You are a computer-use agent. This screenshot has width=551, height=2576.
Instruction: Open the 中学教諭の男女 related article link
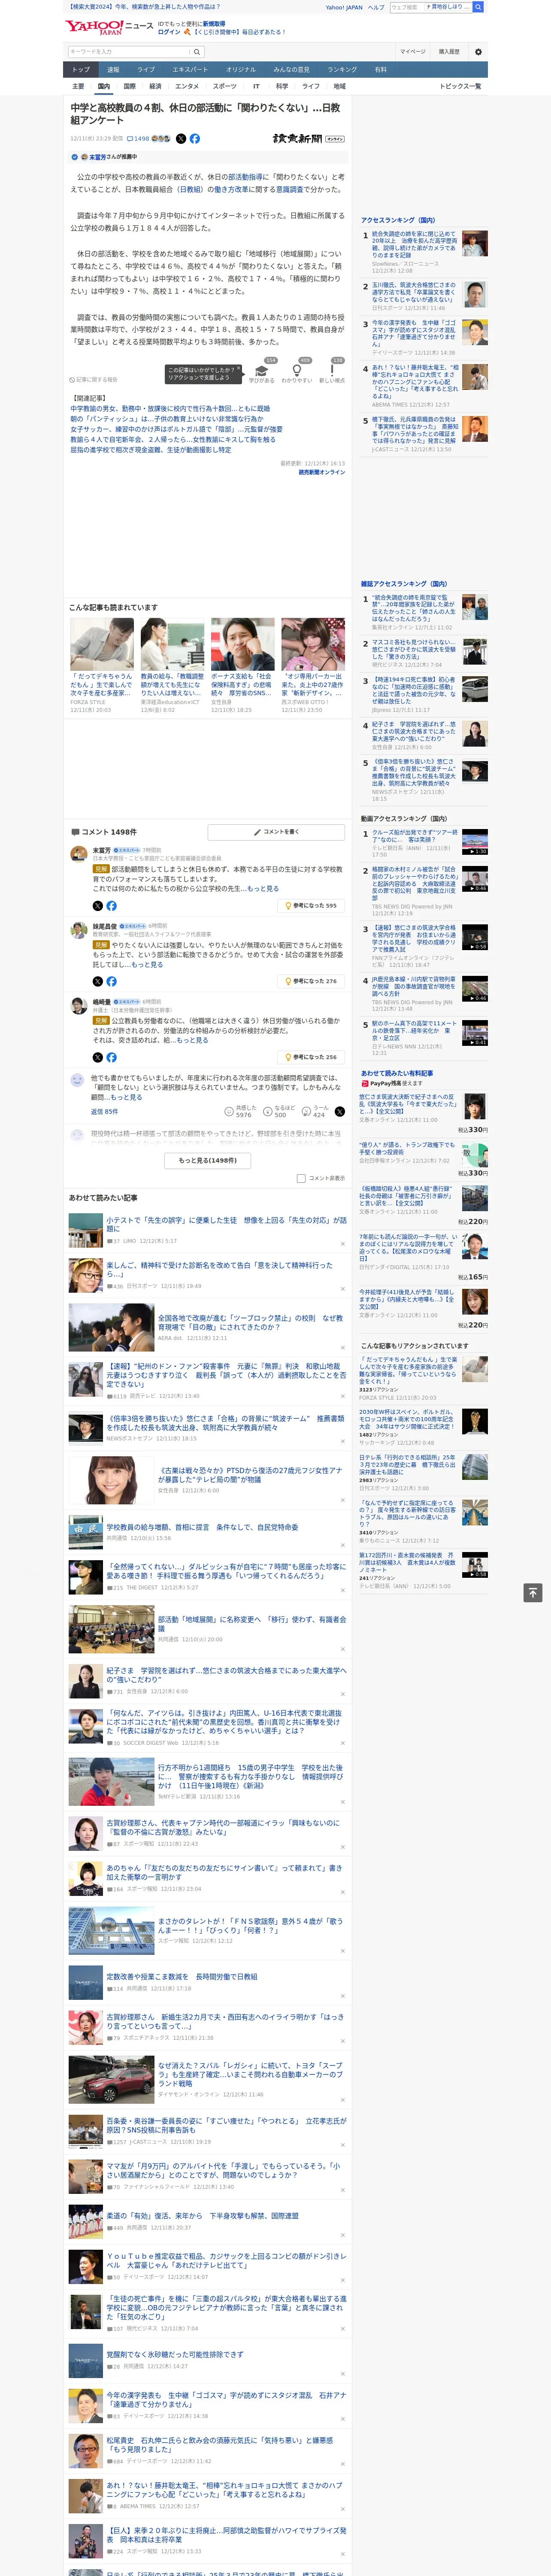[170, 409]
